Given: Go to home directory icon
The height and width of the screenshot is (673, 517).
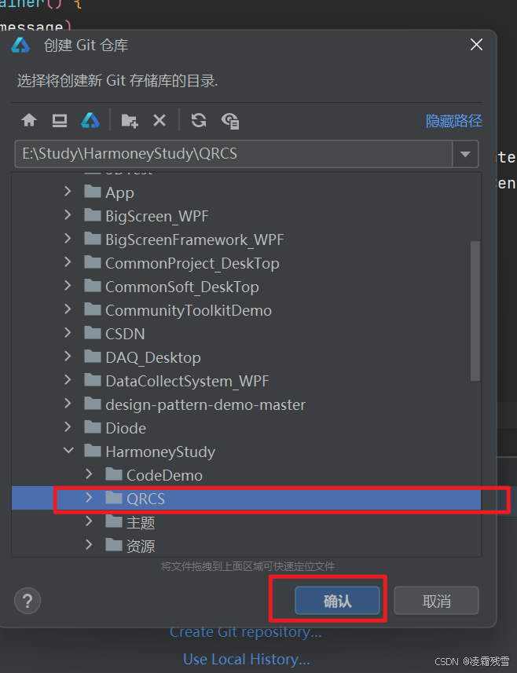Looking at the screenshot, I should [29, 120].
